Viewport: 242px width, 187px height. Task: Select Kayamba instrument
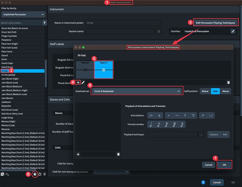[x=22, y=106]
